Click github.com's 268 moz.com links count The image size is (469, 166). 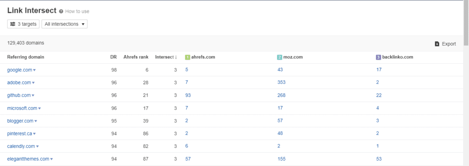[282, 95]
